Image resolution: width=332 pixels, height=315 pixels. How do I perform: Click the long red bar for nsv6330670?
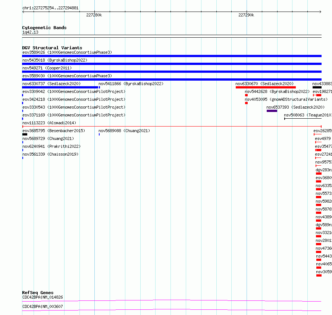click(x=266, y=87)
